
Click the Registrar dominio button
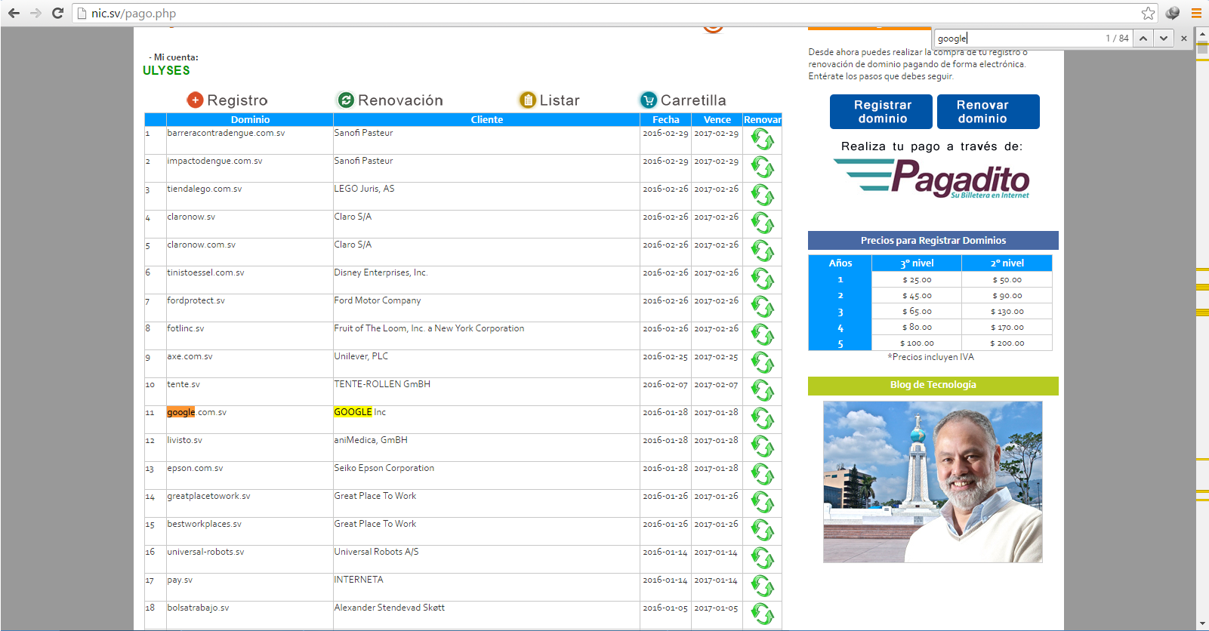[x=881, y=112]
